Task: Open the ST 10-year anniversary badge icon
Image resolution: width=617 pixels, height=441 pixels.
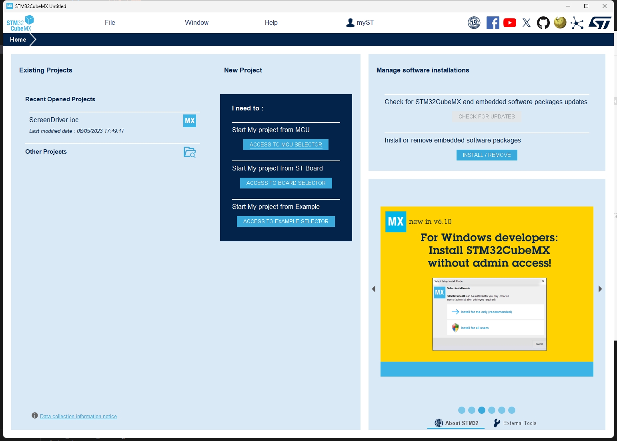Action: tap(474, 23)
